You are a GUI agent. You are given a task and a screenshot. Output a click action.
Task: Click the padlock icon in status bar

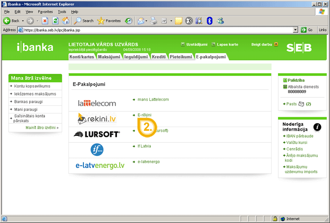tap(275, 219)
